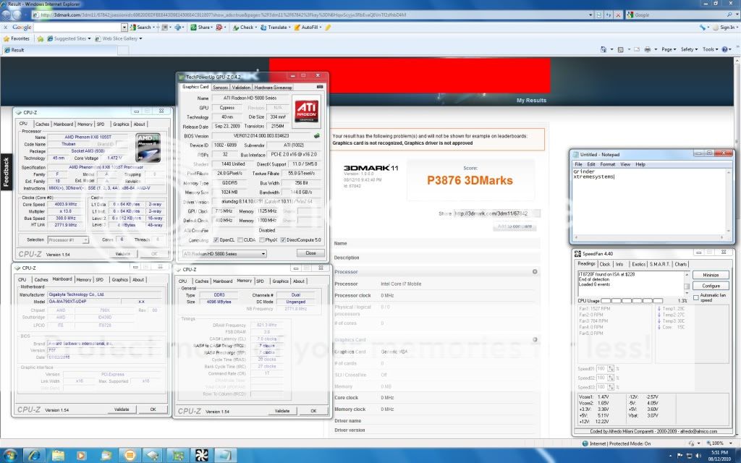This screenshot has height=463, width=741.
Task: Open the Format menu in Notepad
Action: tap(608, 164)
